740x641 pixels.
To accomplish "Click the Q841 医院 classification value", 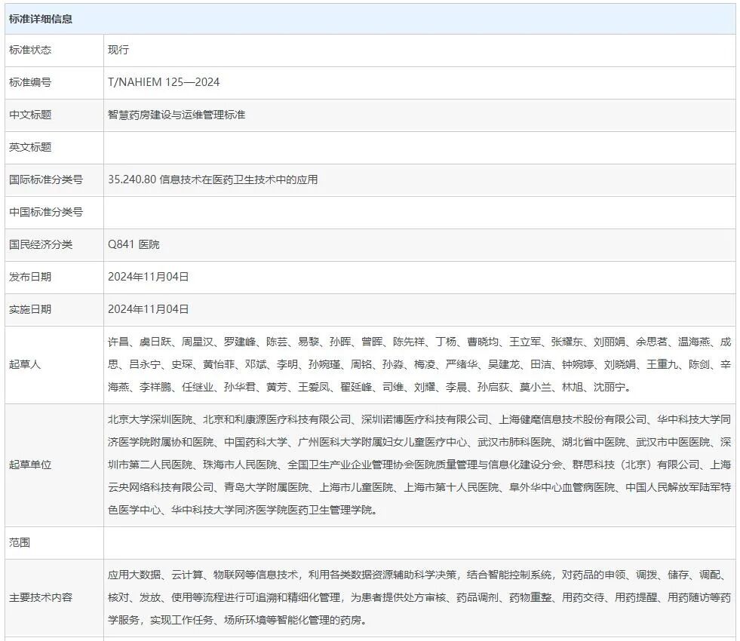I will click(134, 244).
